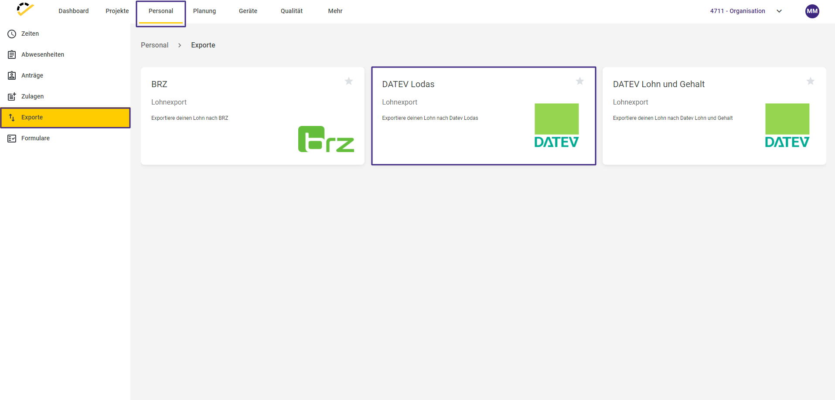Open the Dashboard tab
835x400 pixels.
[x=74, y=11]
